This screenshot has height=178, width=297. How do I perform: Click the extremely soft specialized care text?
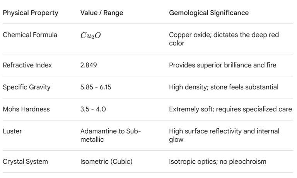[x=230, y=109]
